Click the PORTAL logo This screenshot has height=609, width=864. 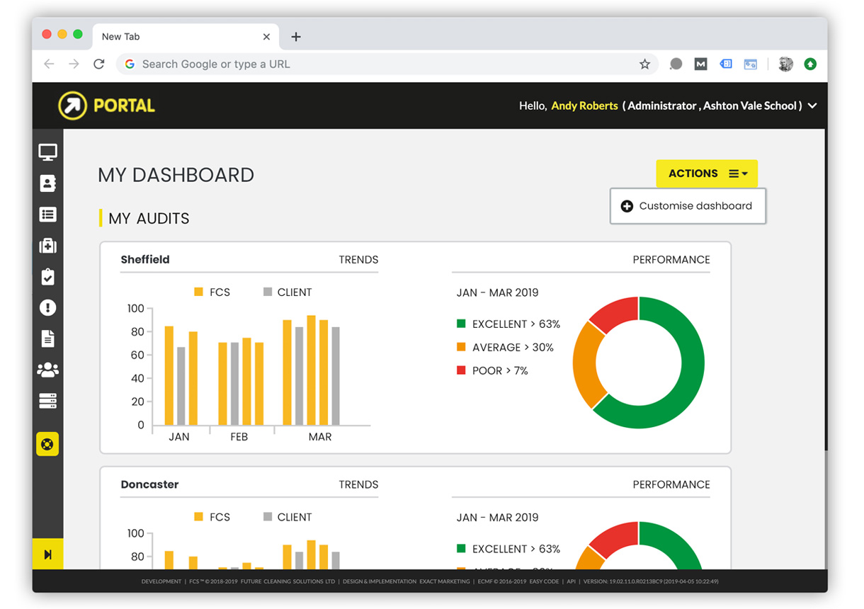[x=106, y=106]
